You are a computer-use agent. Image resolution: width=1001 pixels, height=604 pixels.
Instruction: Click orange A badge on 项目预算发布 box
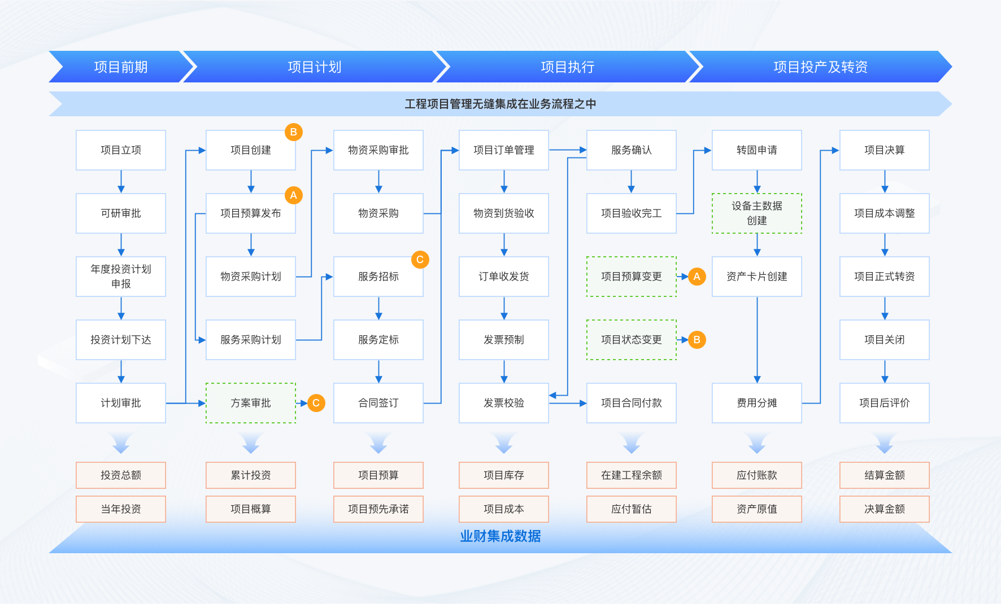[293, 195]
